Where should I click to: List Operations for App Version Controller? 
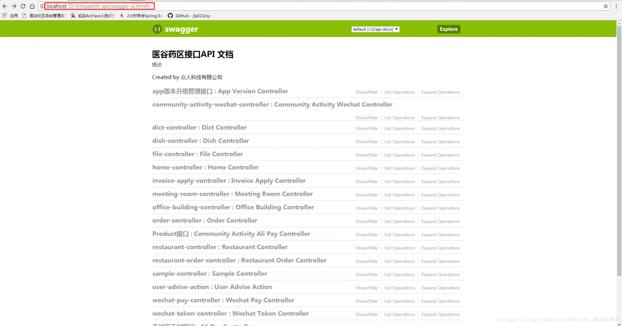399,92
